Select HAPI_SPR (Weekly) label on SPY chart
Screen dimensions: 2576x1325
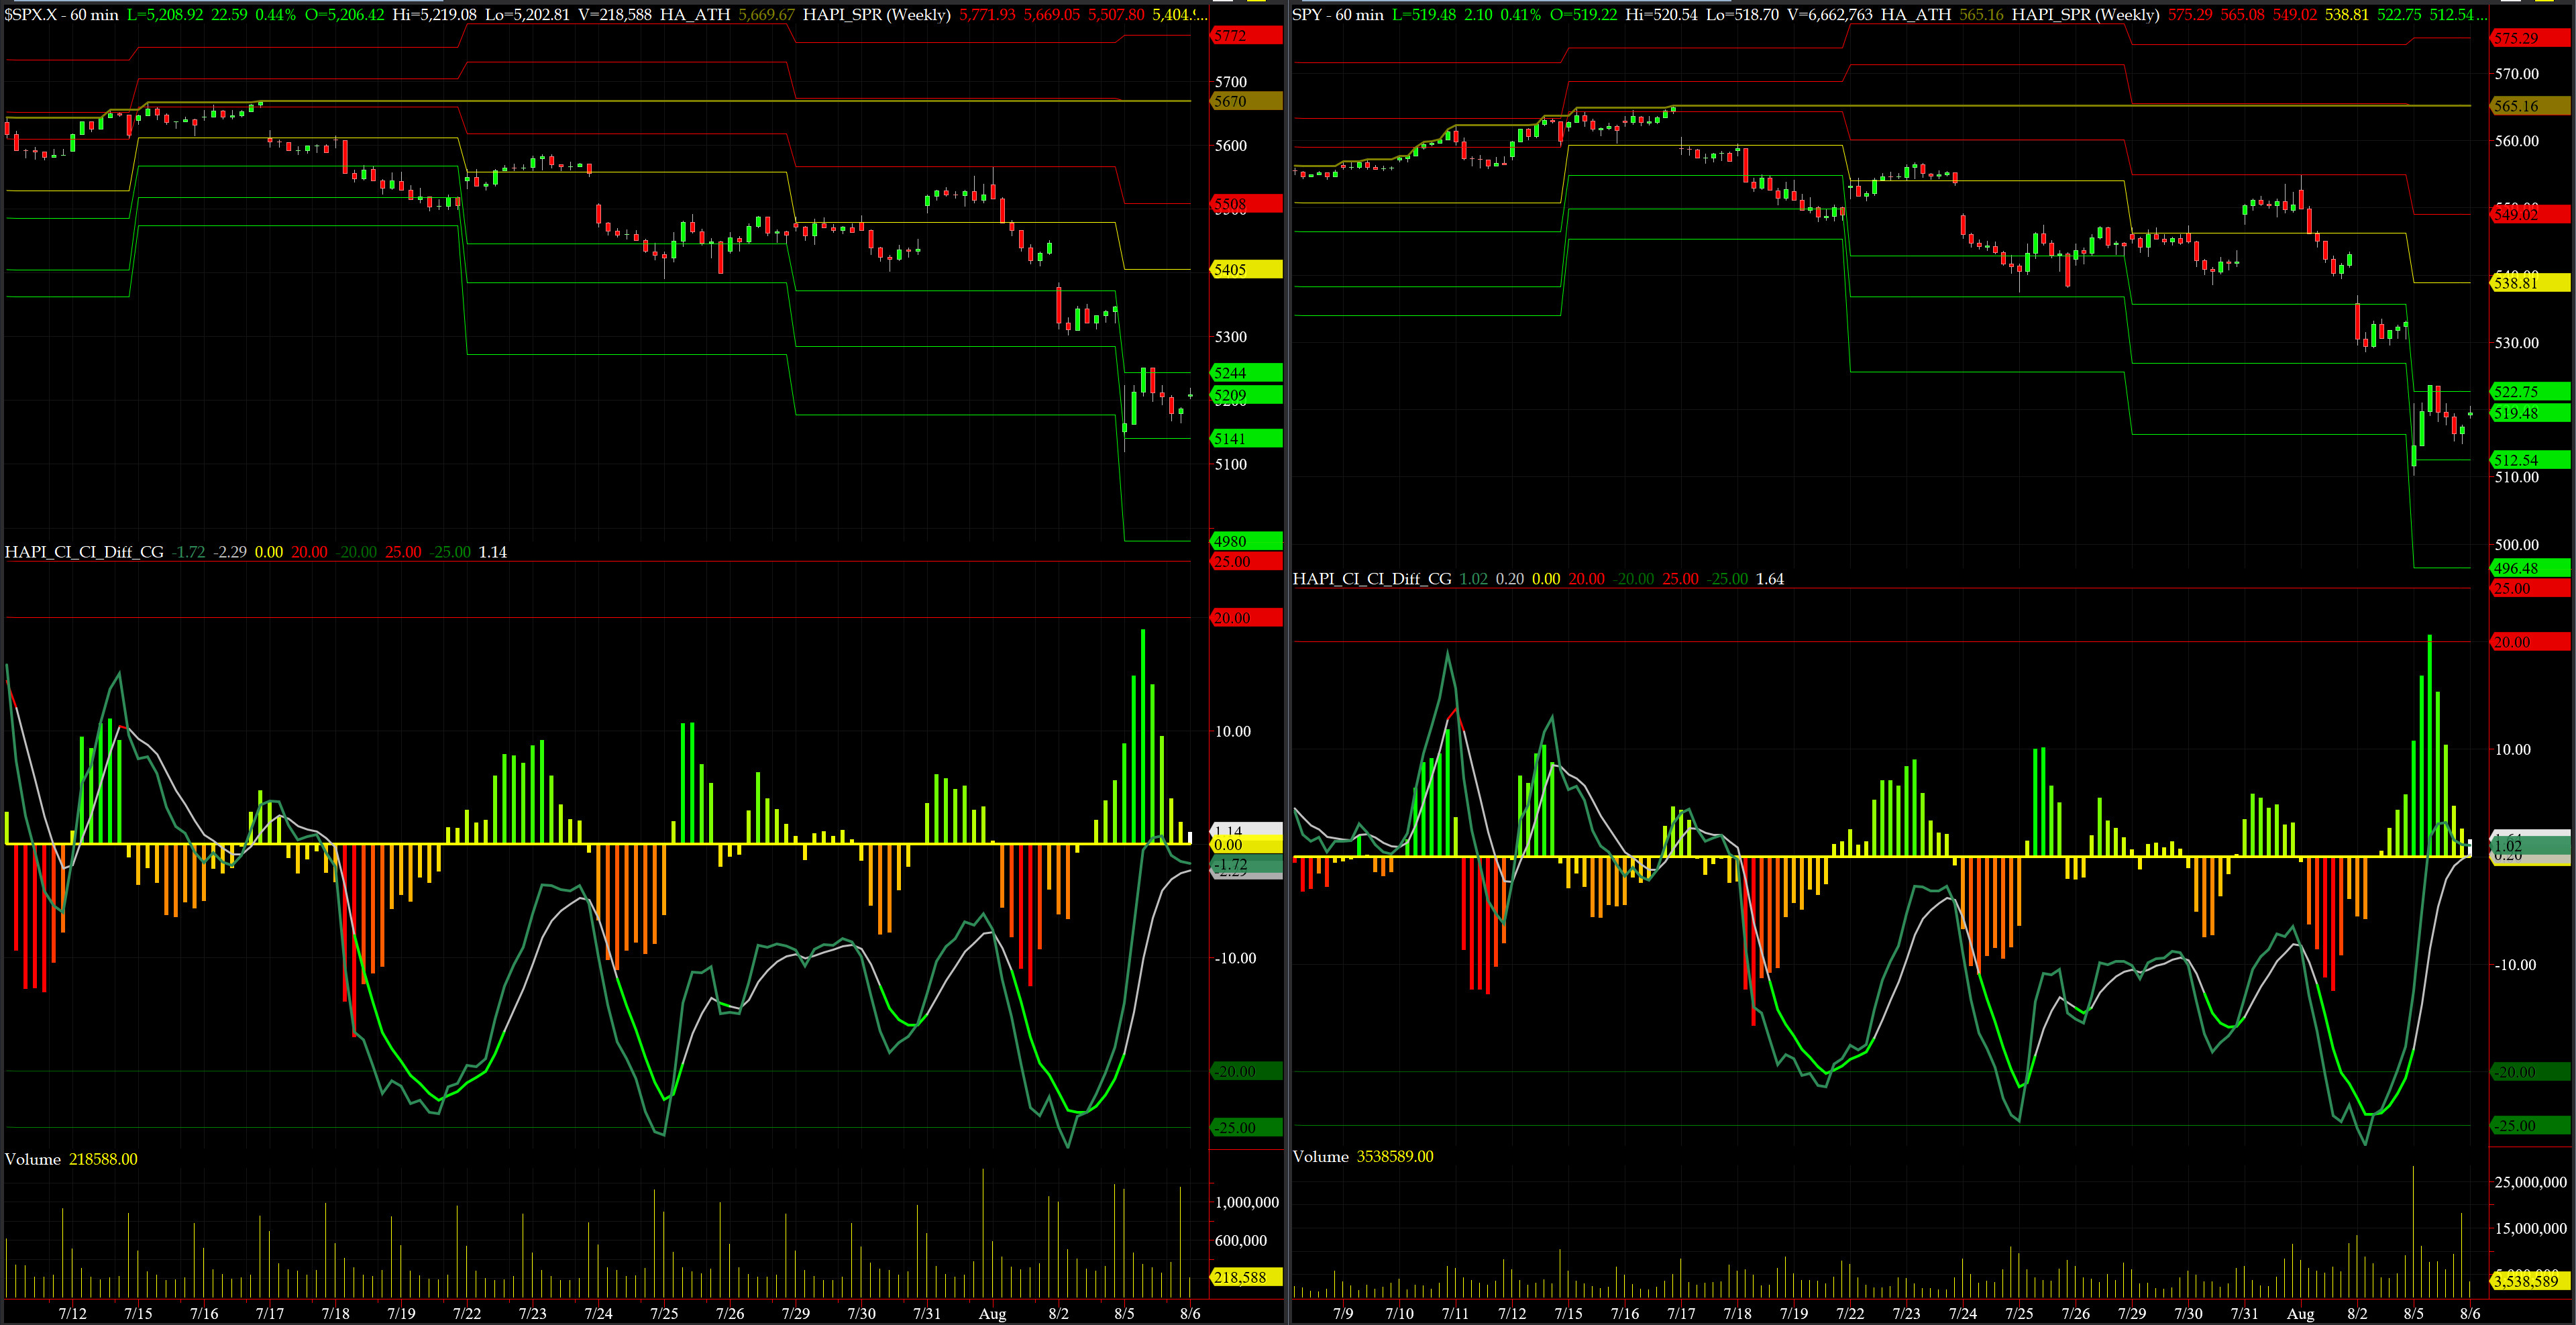(x=2085, y=14)
